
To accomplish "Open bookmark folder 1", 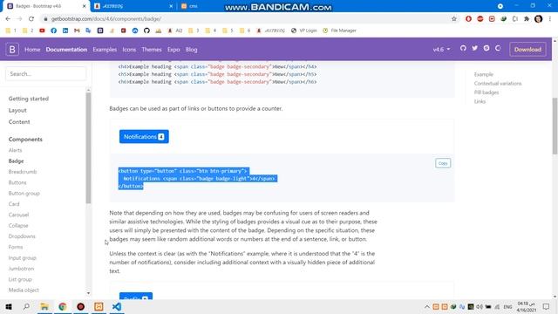I will pyautogui.click(x=10, y=31).
